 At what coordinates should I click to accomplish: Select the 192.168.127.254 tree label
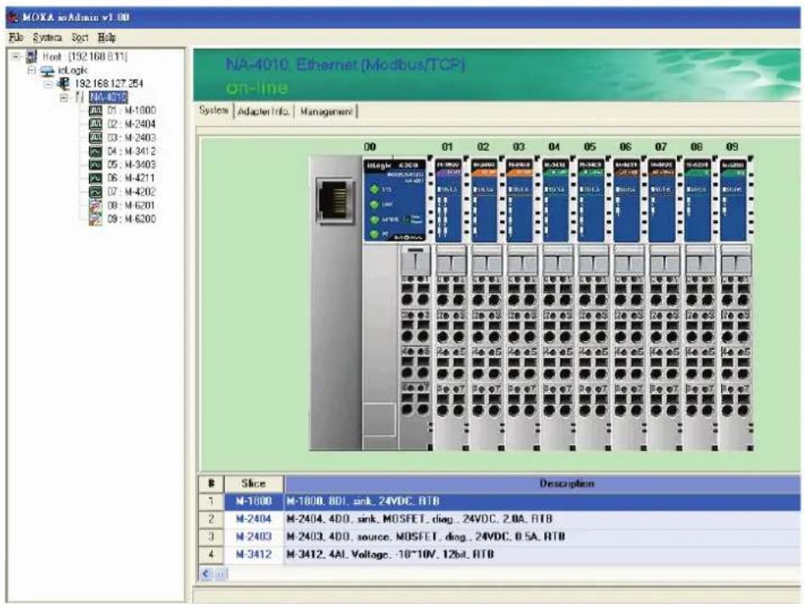[x=109, y=84]
